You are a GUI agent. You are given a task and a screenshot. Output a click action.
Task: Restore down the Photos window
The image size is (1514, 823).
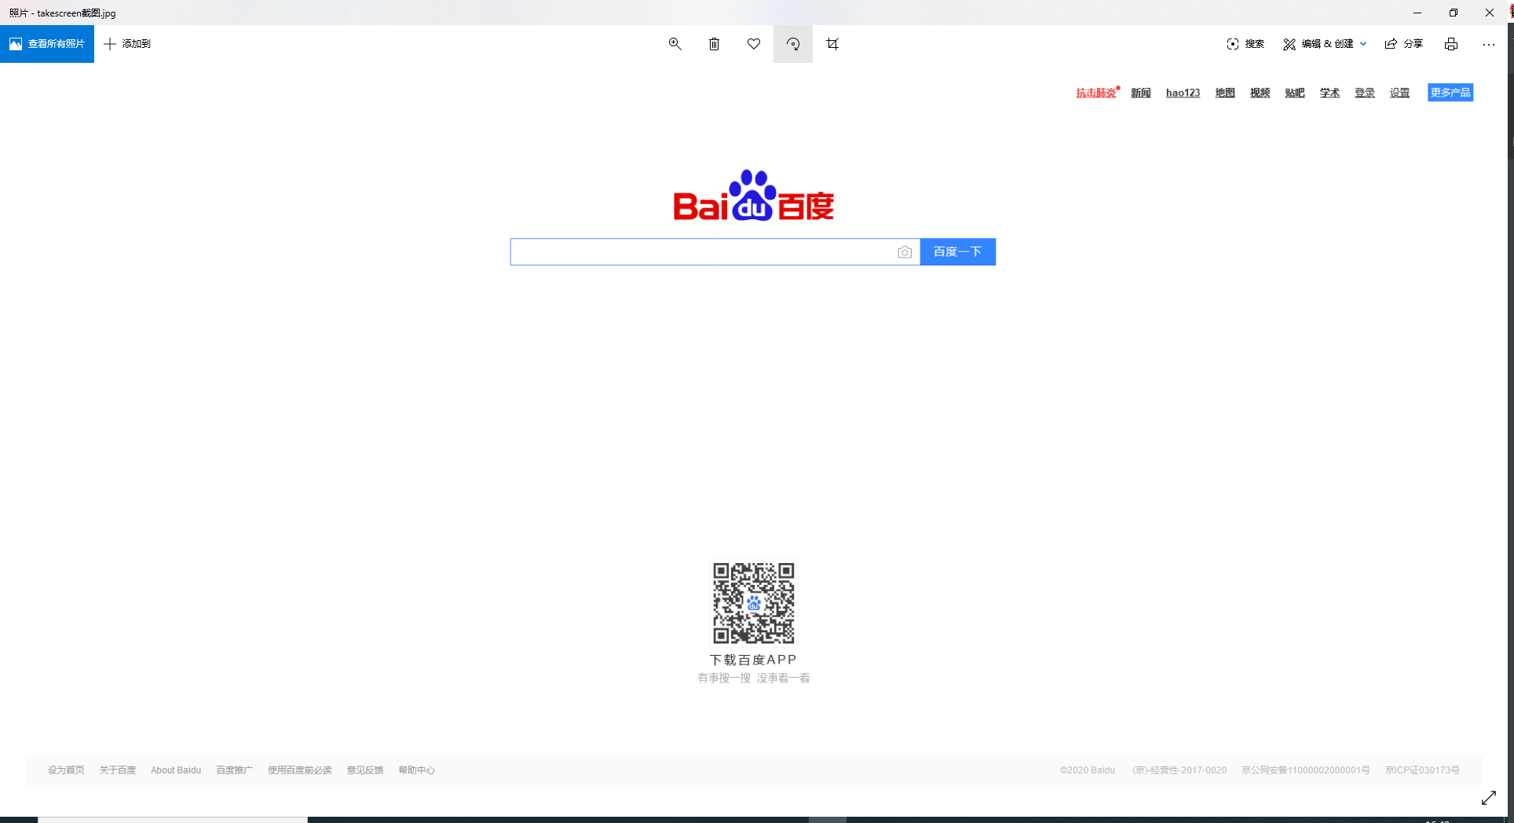[x=1454, y=13]
